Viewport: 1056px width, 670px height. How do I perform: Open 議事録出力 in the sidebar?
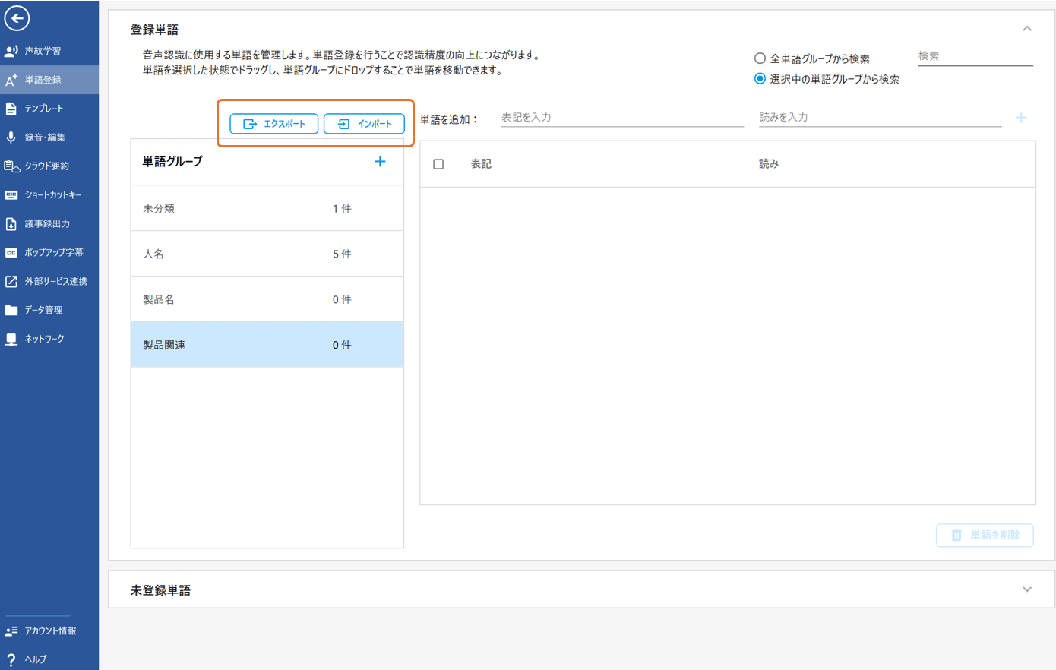pos(46,224)
